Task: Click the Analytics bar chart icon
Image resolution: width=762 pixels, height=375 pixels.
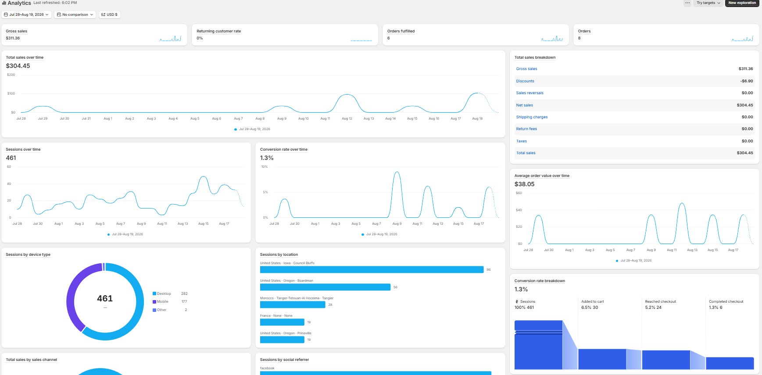Action: [4, 3]
